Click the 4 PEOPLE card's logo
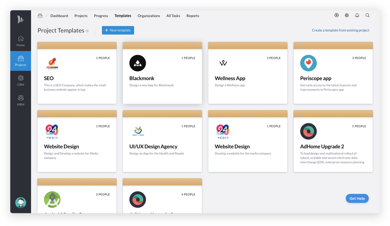The width and height of the screenshot is (390, 226). point(138,199)
